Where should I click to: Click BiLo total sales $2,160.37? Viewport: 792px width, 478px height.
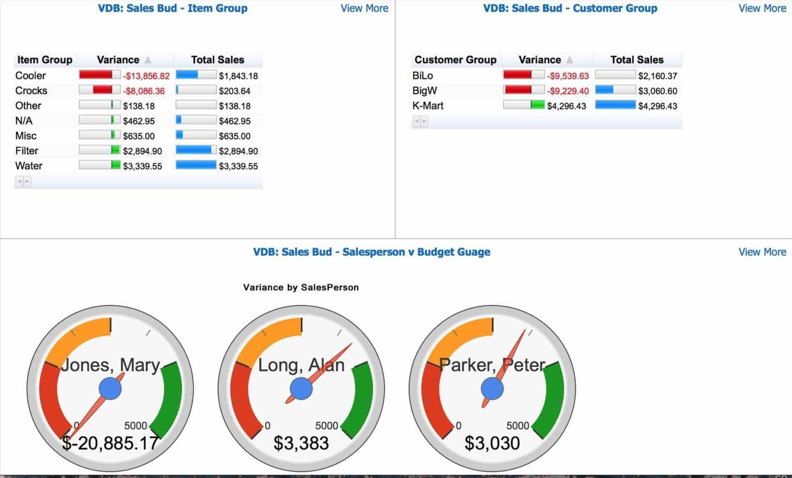(657, 76)
